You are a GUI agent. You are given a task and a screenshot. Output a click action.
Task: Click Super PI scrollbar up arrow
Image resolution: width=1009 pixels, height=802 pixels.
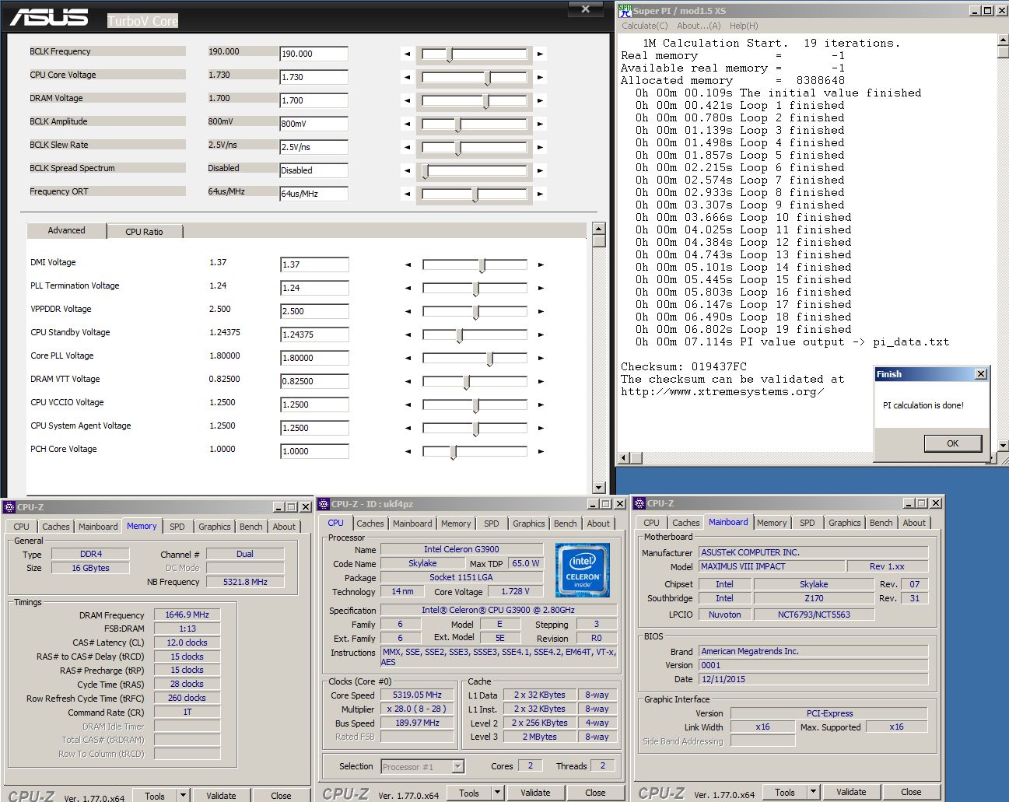click(x=1003, y=41)
